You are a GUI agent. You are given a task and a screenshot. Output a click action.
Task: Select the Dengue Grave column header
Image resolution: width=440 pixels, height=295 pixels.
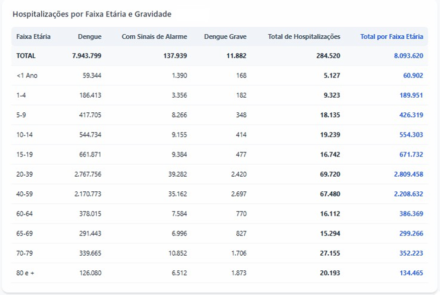(x=225, y=37)
